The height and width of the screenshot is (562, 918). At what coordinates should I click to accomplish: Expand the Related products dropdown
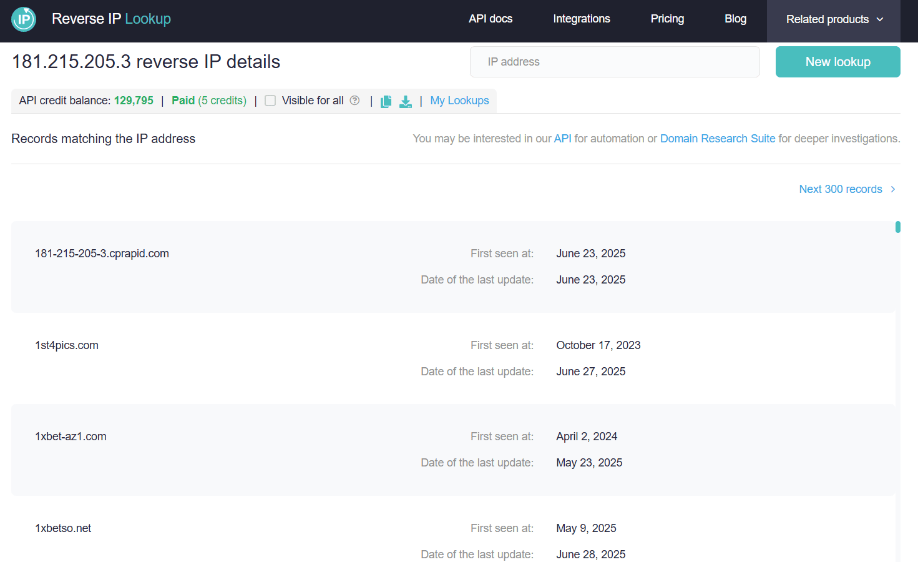click(x=834, y=19)
